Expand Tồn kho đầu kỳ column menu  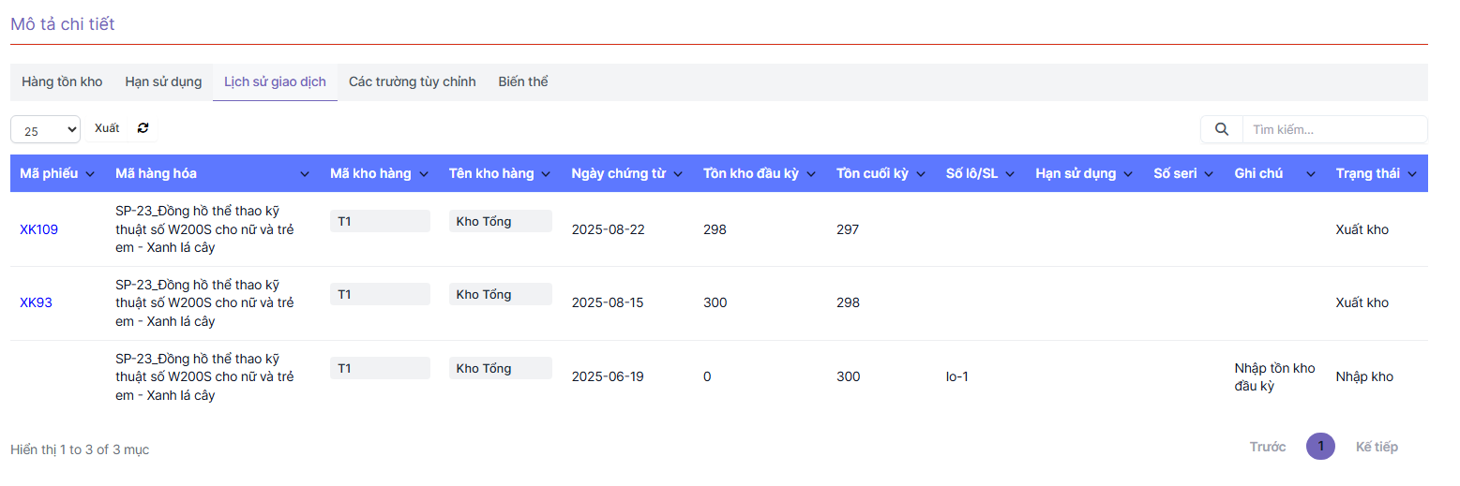point(811,174)
